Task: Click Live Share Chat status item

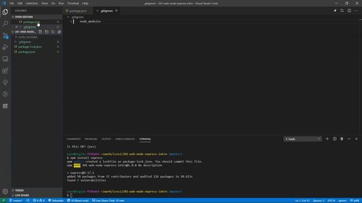Action: pos(108,201)
